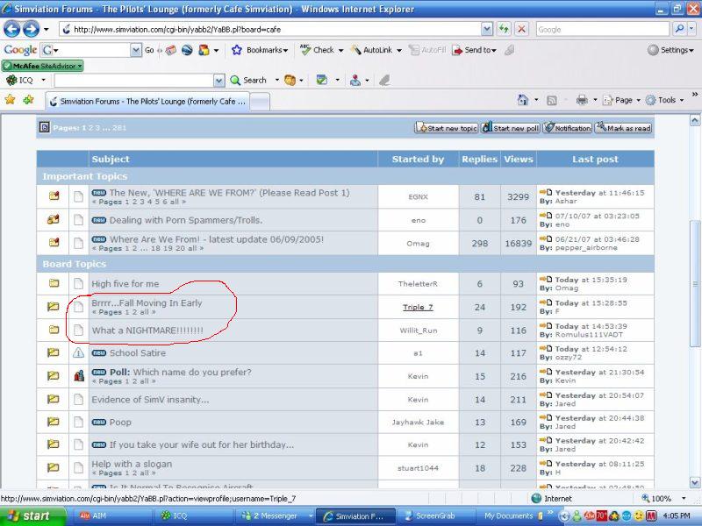The height and width of the screenshot is (526, 702).
Task: Click the Refresh page icon
Action: 504,29
